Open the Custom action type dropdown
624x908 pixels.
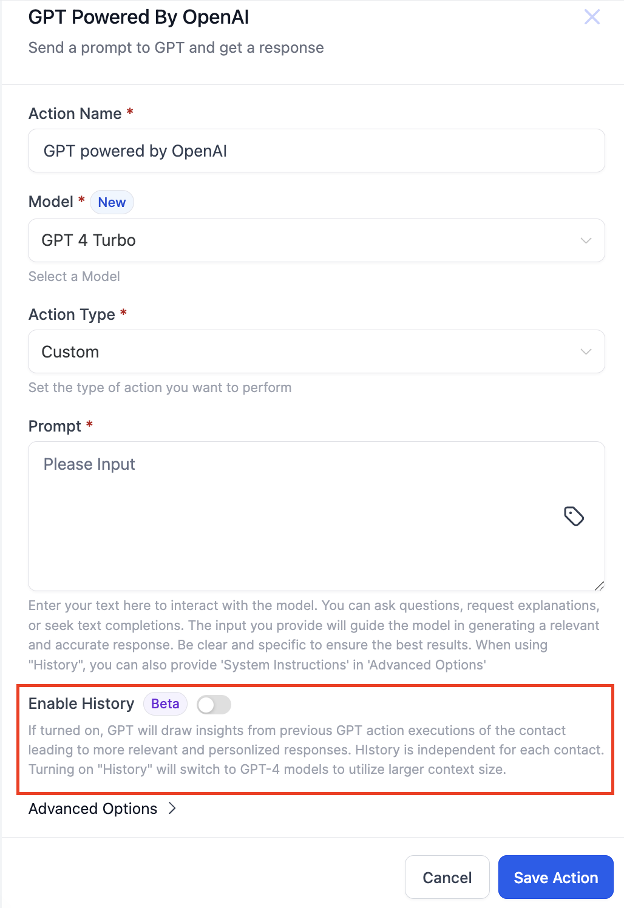click(316, 351)
